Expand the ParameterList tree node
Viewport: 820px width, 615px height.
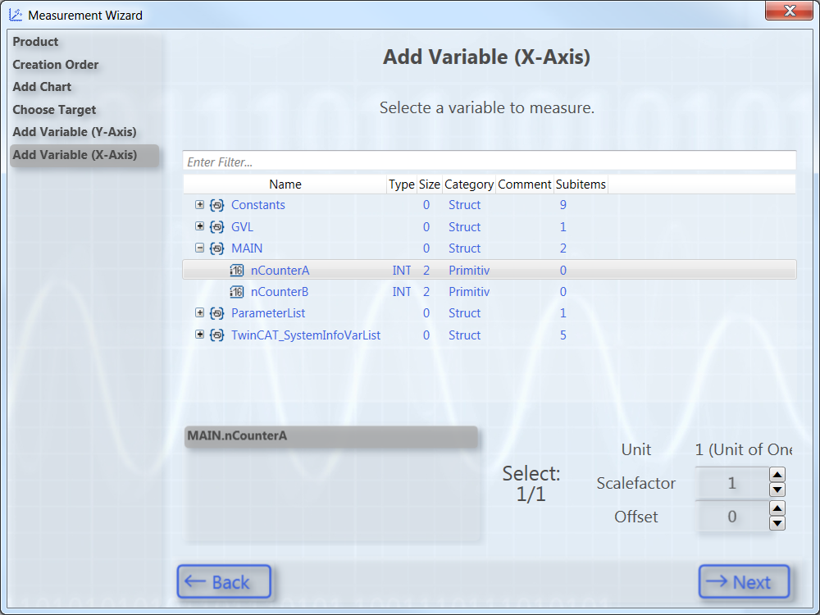(x=200, y=312)
